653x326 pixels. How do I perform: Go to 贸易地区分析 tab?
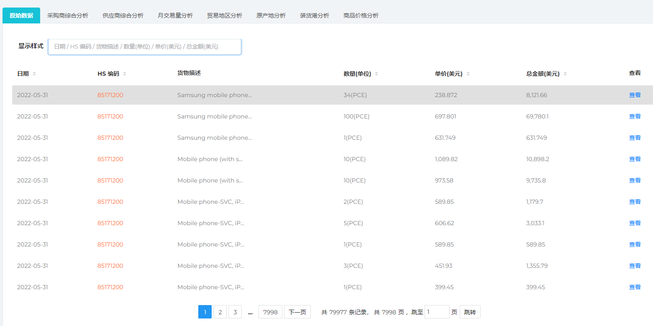[x=225, y=15]
